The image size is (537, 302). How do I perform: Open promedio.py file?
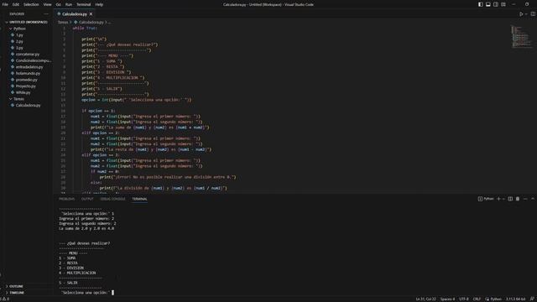pyautogui.click(x=26, y=80)
